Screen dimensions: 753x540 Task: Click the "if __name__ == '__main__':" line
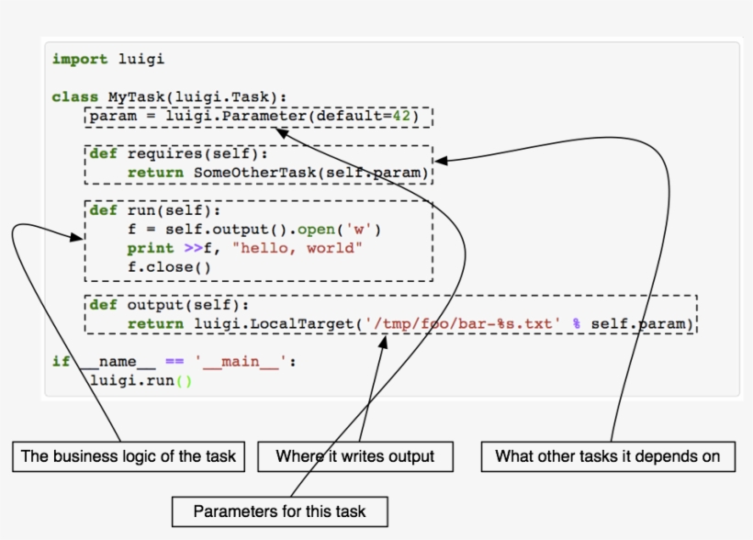point(174,361)
